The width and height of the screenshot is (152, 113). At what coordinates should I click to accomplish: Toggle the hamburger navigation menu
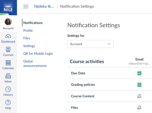pos(26,7)
